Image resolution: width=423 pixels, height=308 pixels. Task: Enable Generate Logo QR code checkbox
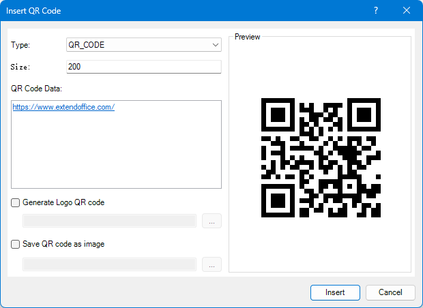tap(16, 202)
